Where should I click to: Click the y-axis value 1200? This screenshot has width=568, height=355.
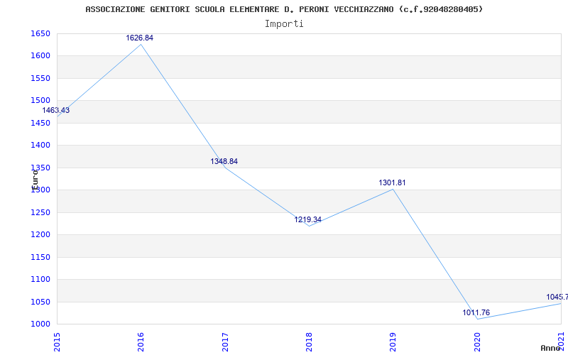pos(40,235)
